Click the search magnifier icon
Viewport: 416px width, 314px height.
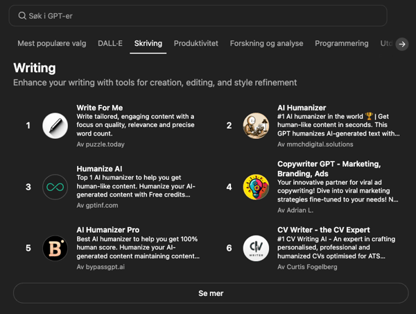coord(22,16)
